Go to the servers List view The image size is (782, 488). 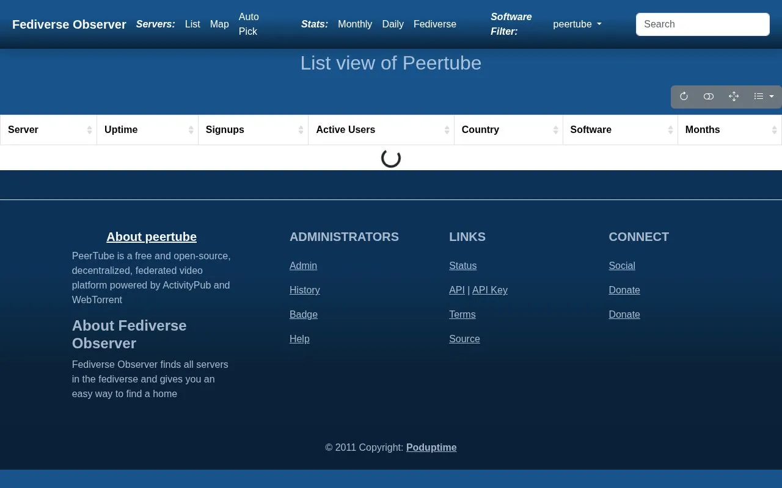click(x=192, y=24)
